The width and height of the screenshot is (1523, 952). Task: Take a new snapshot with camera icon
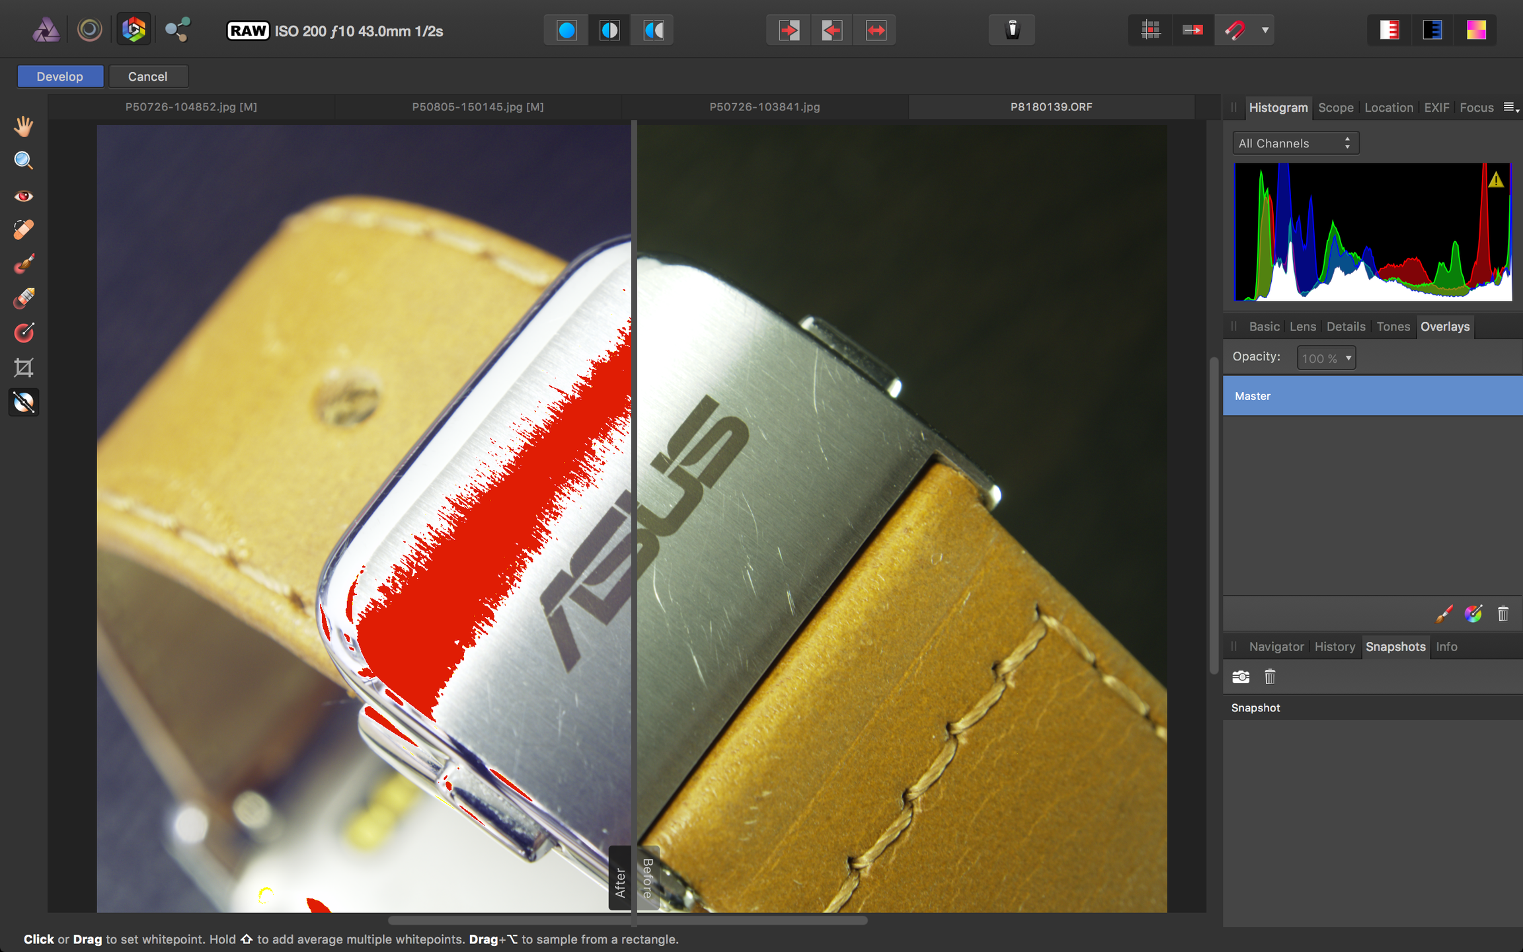tap(1241, 677)
